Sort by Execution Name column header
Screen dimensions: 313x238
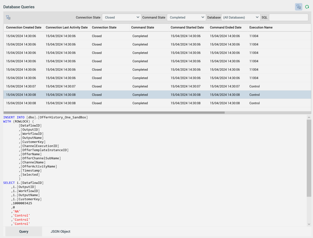click(261, 28)
